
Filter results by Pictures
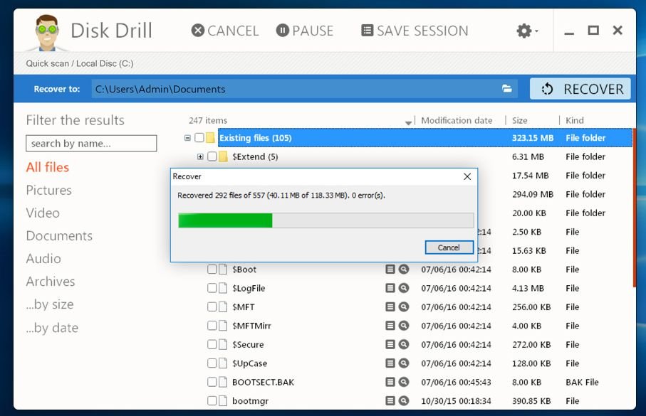(x=48, y=190)
